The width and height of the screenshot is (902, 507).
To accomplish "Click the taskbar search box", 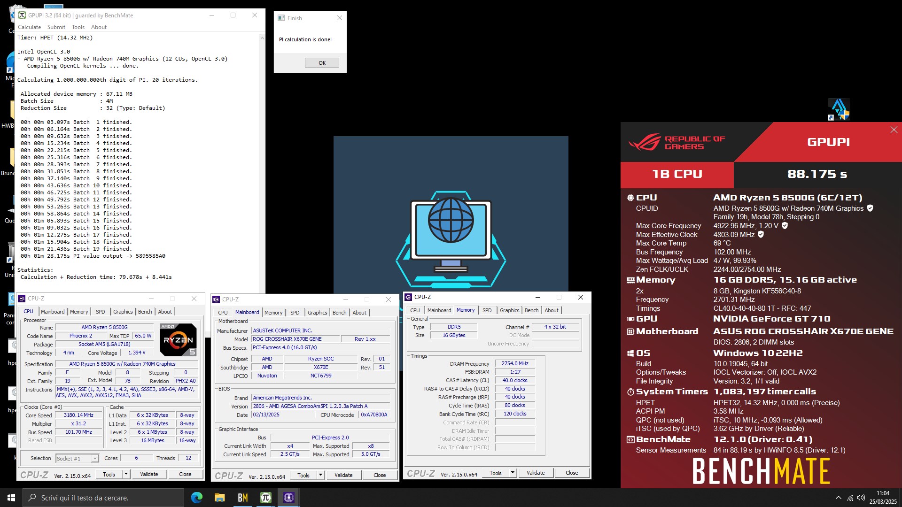I will 103,498.
